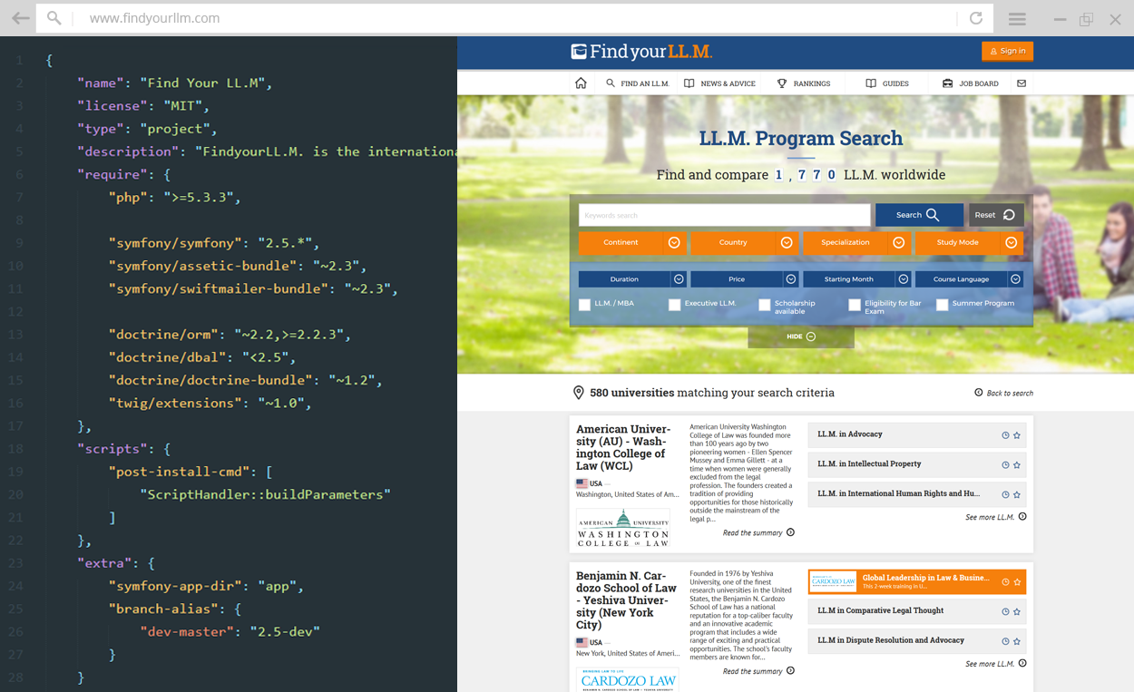Screen dimensions: 1134x692
Task: Click the browser back arrow
Action: (x=20, y=18)
